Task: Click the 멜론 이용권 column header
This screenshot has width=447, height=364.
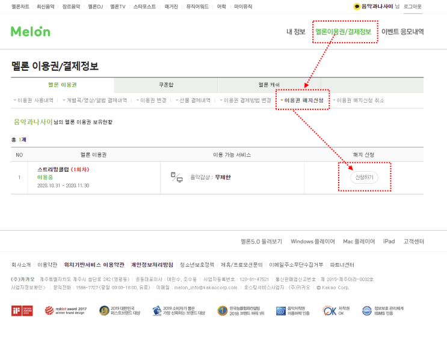Action: pos(93,155)
